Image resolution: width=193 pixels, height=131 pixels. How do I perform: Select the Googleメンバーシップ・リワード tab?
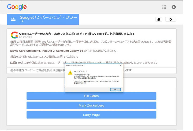coord(43,19)
